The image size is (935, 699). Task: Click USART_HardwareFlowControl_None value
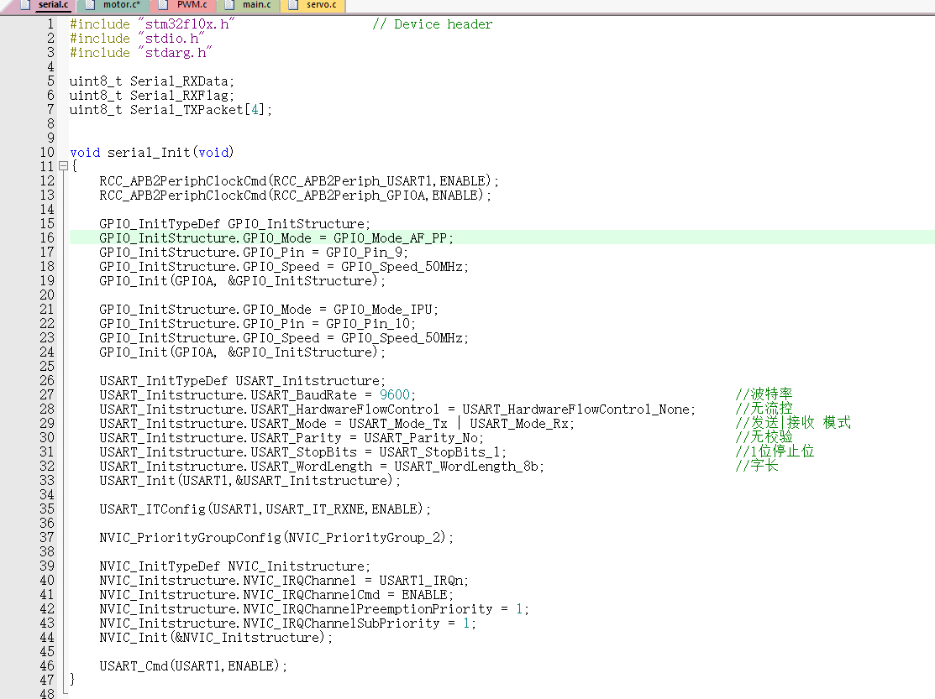[x=575, y=409]
